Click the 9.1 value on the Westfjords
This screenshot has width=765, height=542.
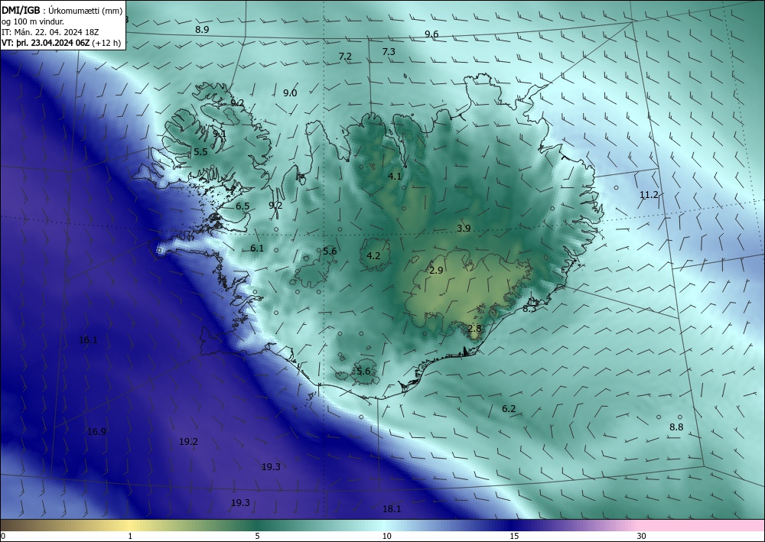[x=220, y=134]
